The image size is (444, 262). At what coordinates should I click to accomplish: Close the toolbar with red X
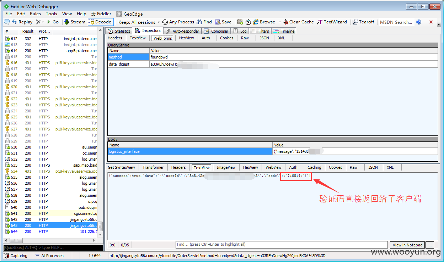(431, 22)
